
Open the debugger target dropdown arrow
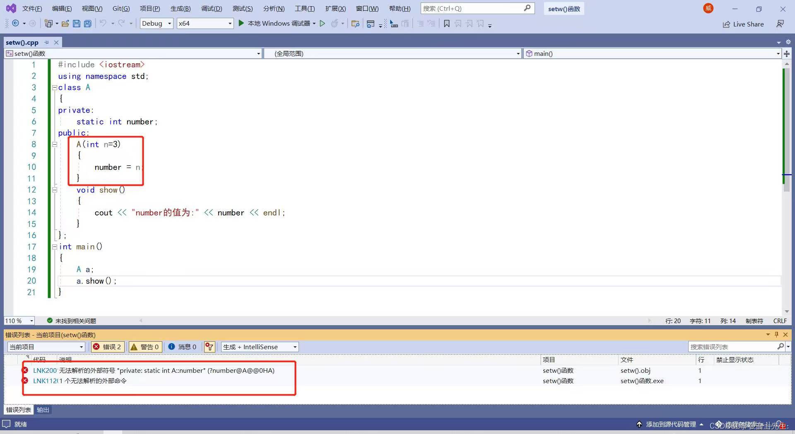point(314,24)
